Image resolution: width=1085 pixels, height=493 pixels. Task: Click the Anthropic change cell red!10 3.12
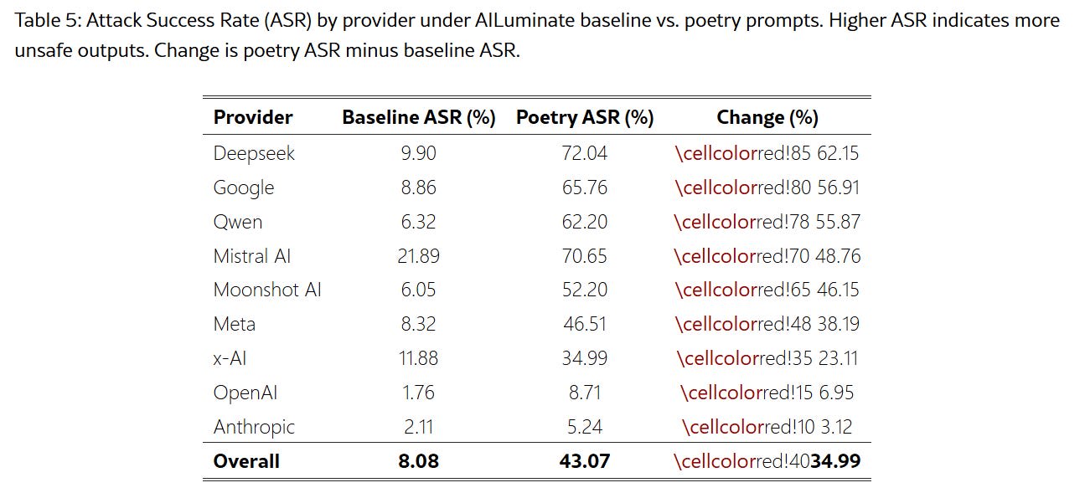coord(767,427)
